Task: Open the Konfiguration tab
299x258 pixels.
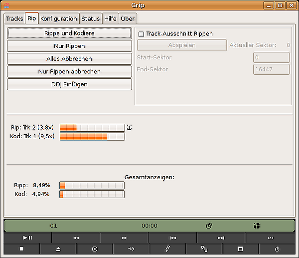Action: (59, 18)
